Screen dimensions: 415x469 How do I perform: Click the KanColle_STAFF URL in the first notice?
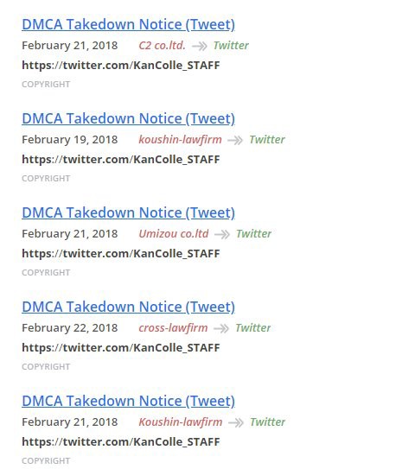[x=121, y=66]
